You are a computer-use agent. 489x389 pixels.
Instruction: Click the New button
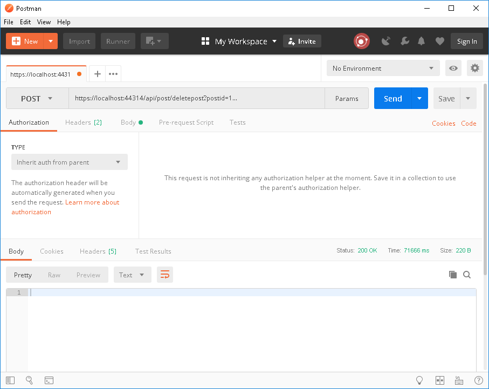coord(25,41)
